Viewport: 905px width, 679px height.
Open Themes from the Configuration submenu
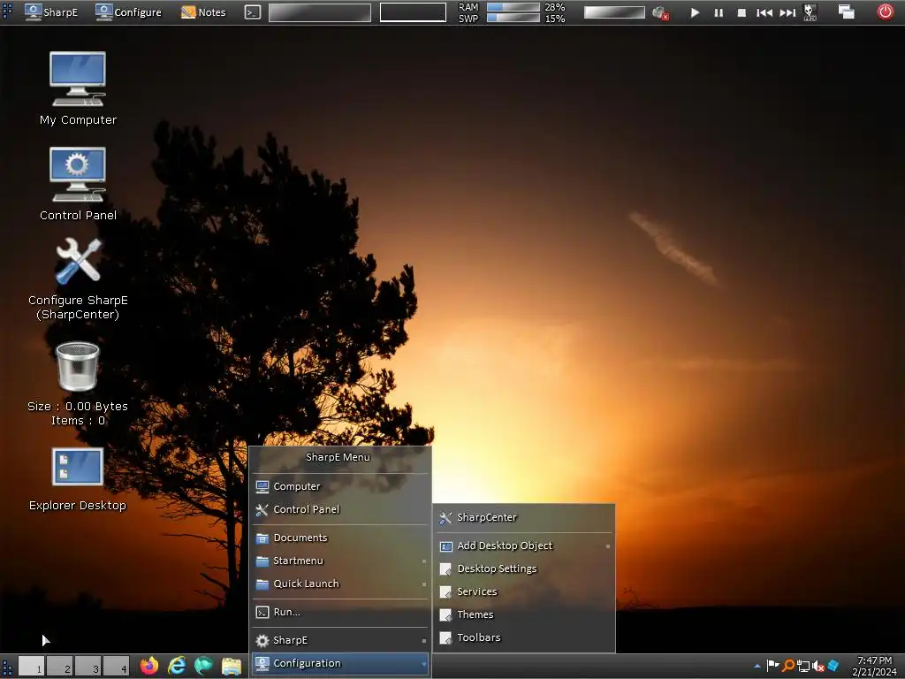pyautogui.click(x=524, y=615)
